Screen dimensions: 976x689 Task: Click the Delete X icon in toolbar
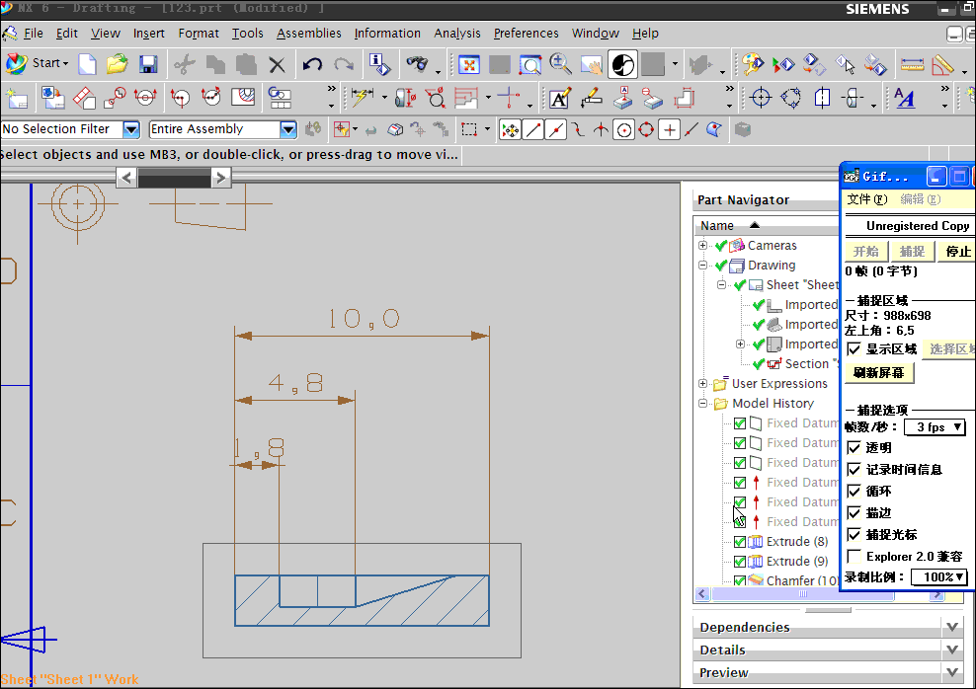click(277, 65)
